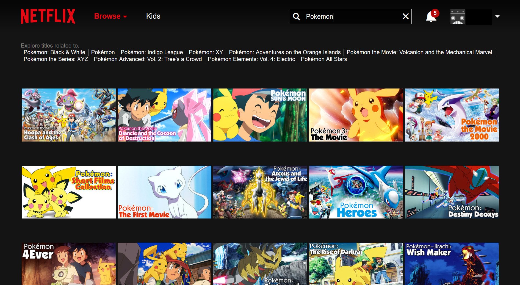Explore related title Pokémon the Series: XYZ
Viewport: 520px width, 285px height.
pyautogui.click(x=56, y=59)
